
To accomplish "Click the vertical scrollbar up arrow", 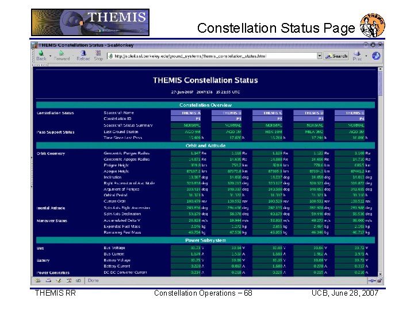I will [x=380, y=69].
